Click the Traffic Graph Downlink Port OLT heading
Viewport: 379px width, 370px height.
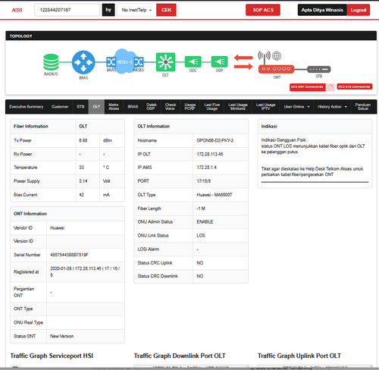pyautogui.click(x=180, y=356)
